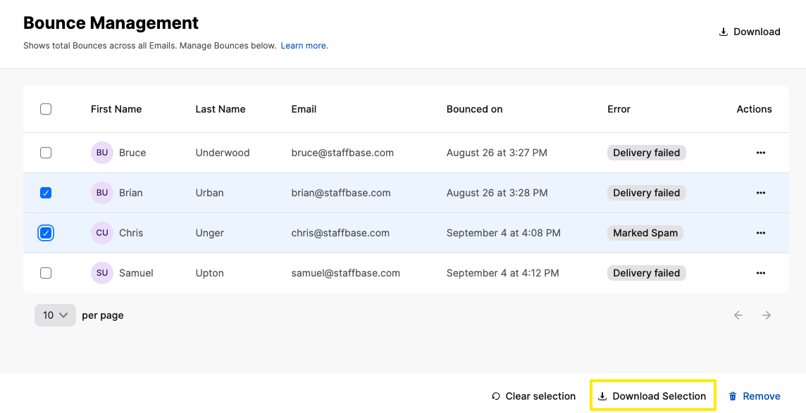The image size is (806, 413).
Task: Click first name Chris
Action: pyautogui.click(x=131, y=233)
